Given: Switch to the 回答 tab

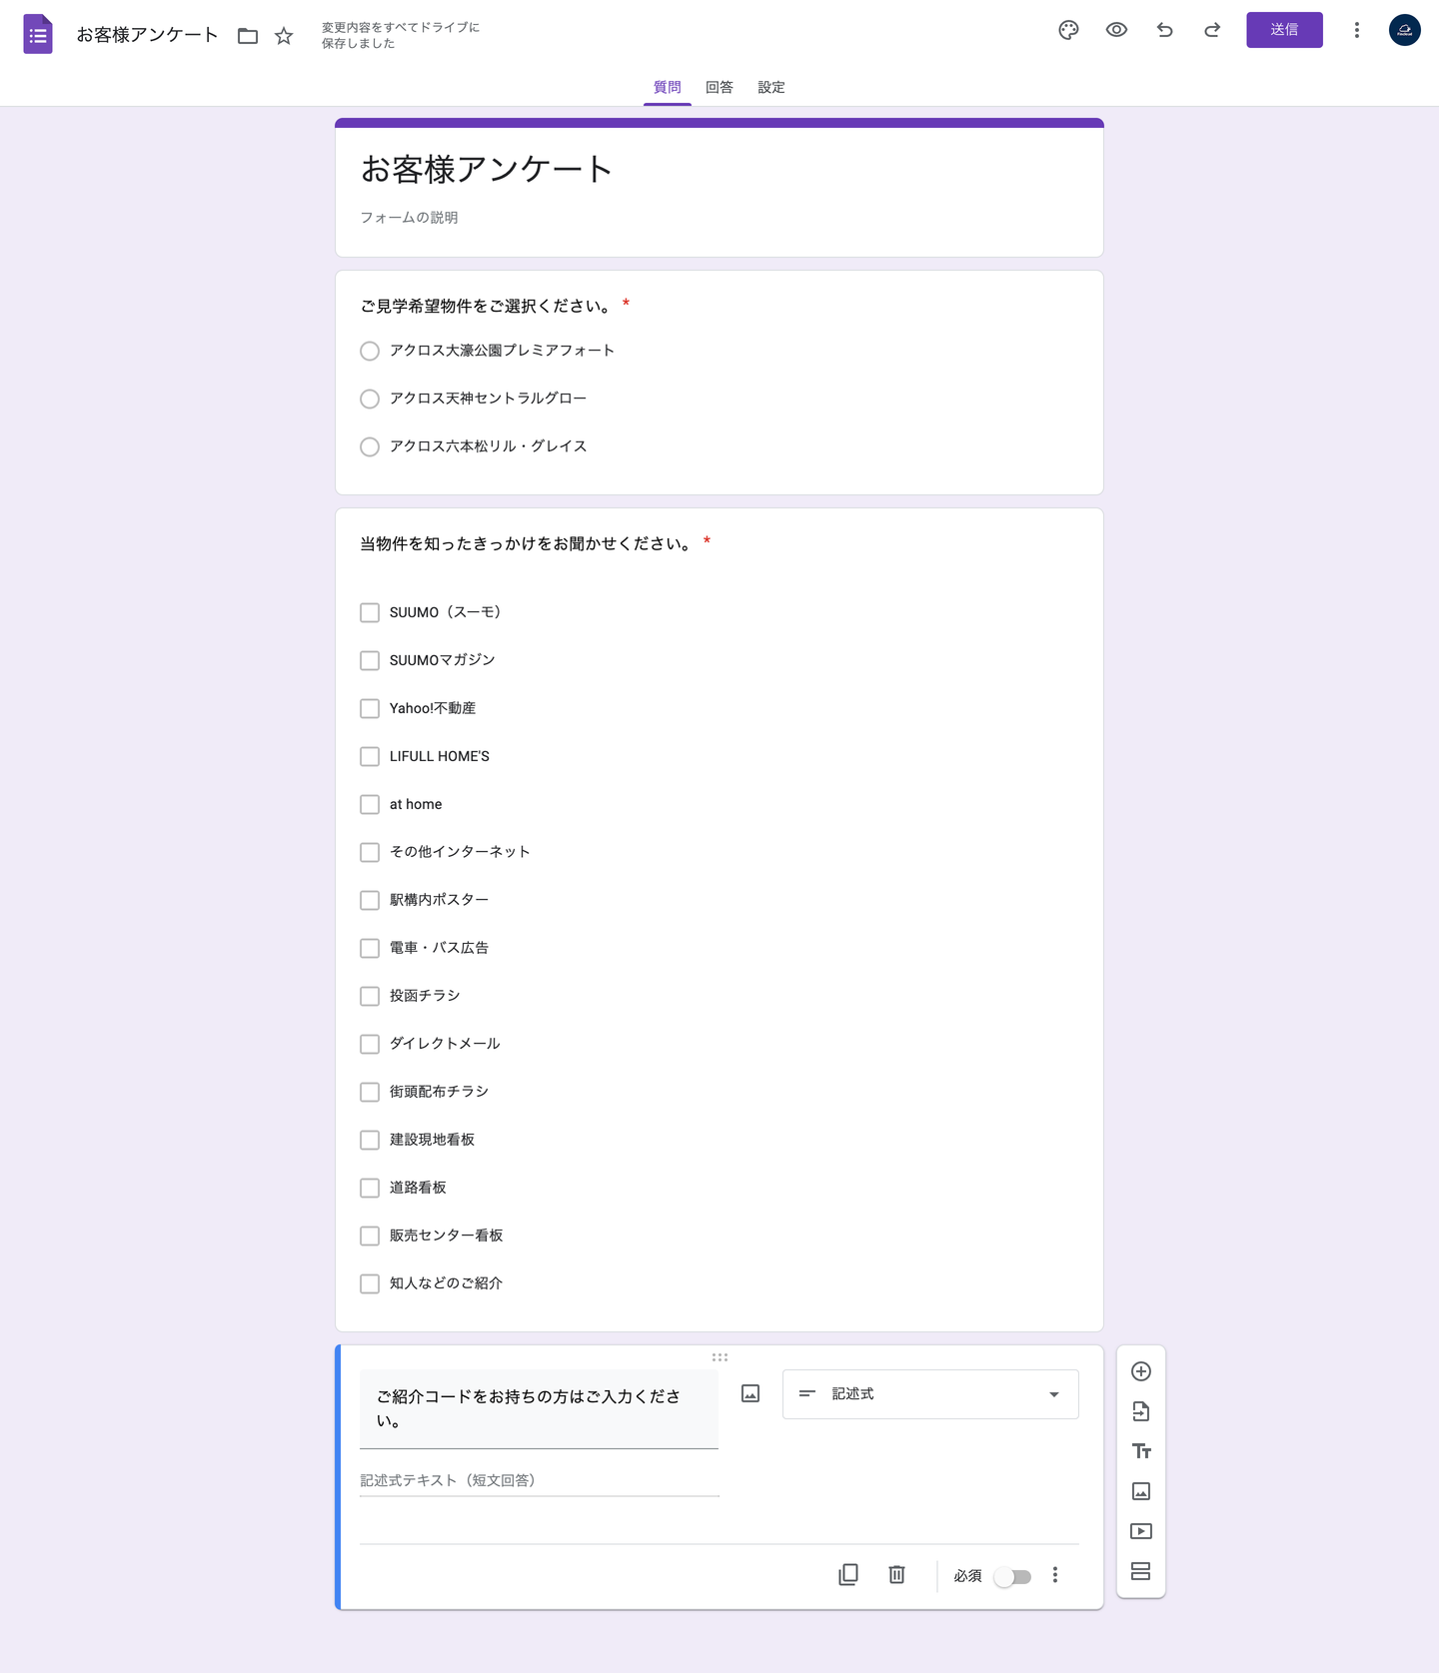Looking at the screenshot, I should (719, 87).
